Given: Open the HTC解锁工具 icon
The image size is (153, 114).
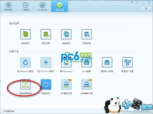Looking at the screenshot, I should (x=66, y=84).
